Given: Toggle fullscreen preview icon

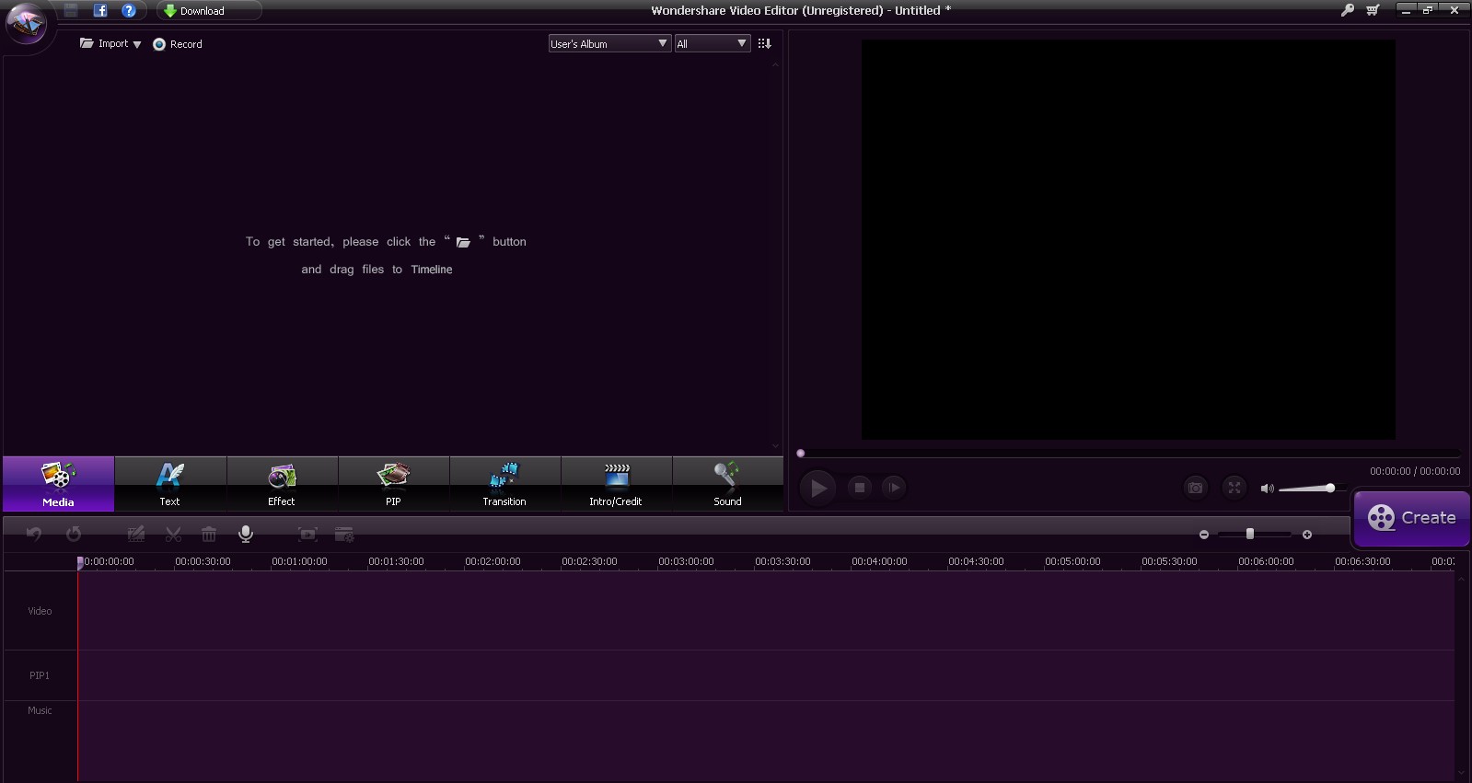Looking at the screenshot, I should click(1234, 488).
